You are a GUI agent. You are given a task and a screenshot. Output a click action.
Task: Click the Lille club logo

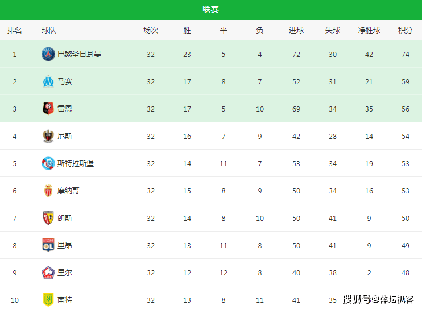pyautogui.click(x=48, y=273)
